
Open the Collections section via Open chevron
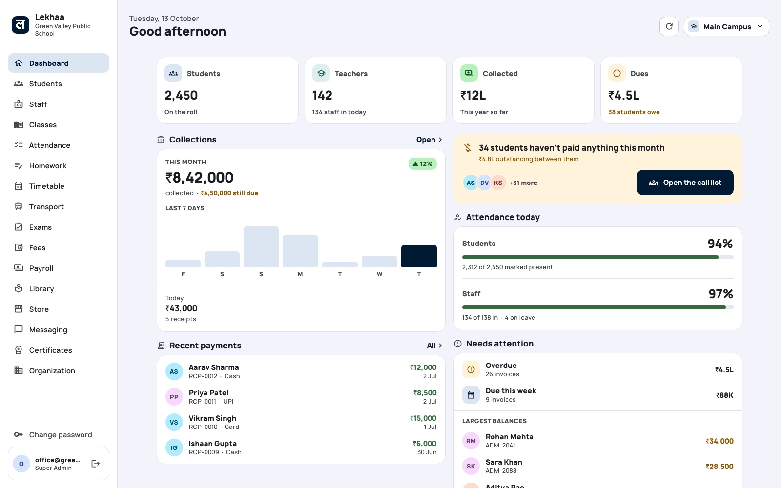tap(429, 140)
